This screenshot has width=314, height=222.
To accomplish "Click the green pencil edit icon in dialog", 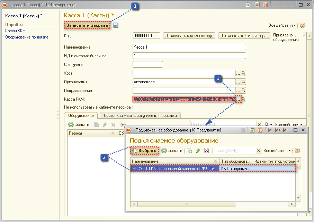I will click(x=198, y=151).
